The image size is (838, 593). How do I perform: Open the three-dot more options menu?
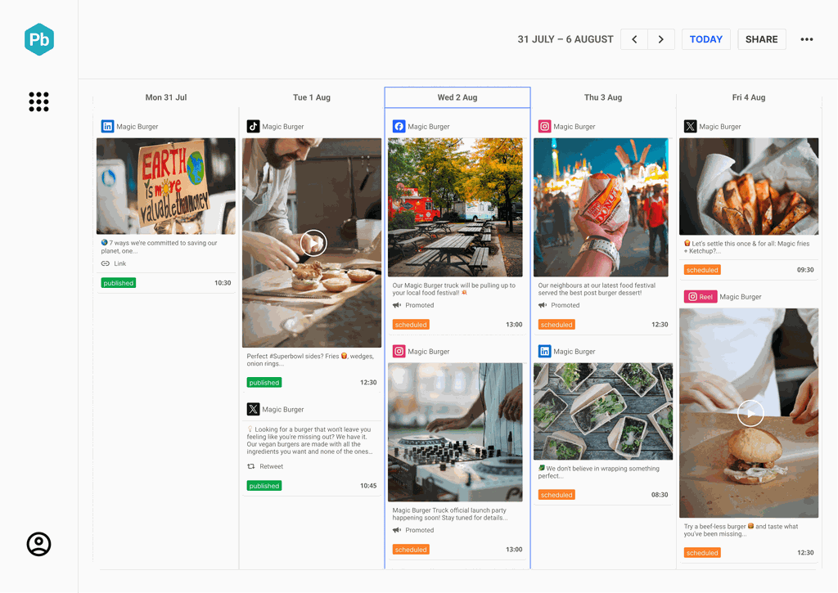807,39
